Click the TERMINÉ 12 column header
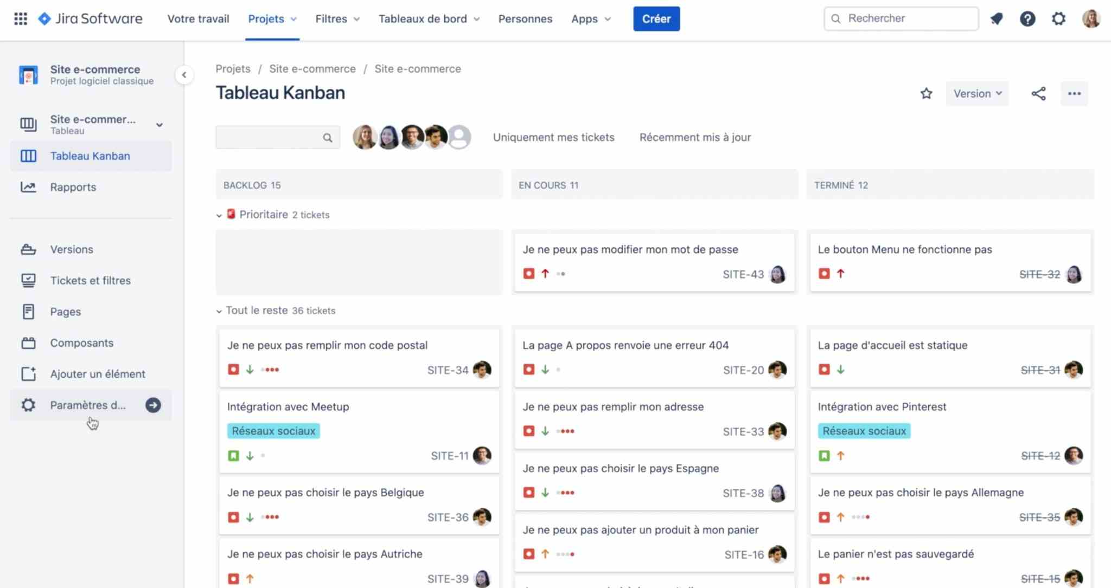This screenshot has width=1111, height=588. [x=950, y=185]
